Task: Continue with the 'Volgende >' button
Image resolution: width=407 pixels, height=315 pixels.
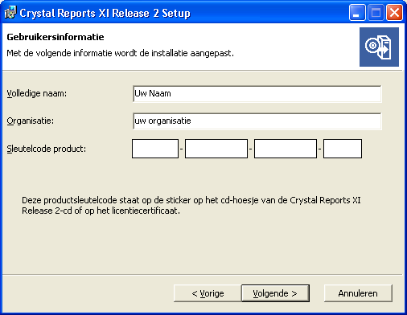Action: tap(275, 293)
